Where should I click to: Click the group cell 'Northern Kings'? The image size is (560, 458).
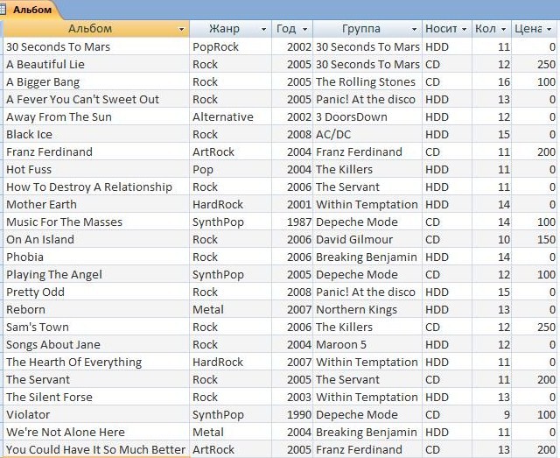pos(367,310)
